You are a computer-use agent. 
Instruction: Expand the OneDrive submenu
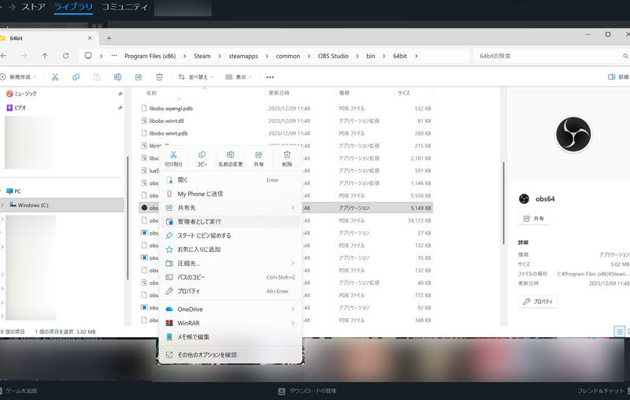(x=231, y=309)
